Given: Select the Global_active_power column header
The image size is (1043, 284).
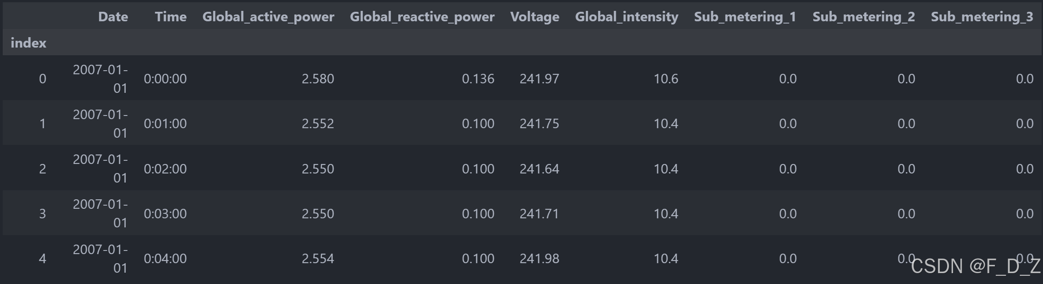Looking at the screenshot, I should click(x=268, y=17).
